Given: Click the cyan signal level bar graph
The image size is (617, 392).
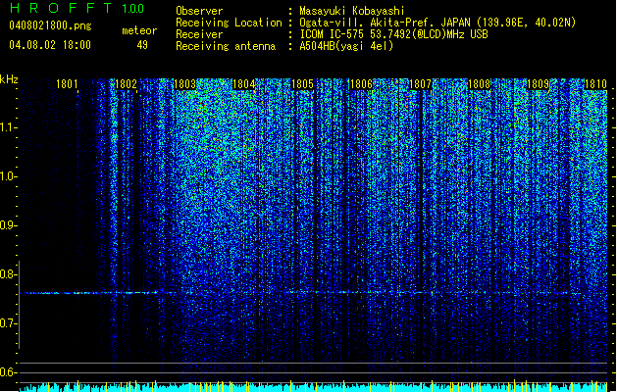Looking at the screenshot, I should coord(313,387).
